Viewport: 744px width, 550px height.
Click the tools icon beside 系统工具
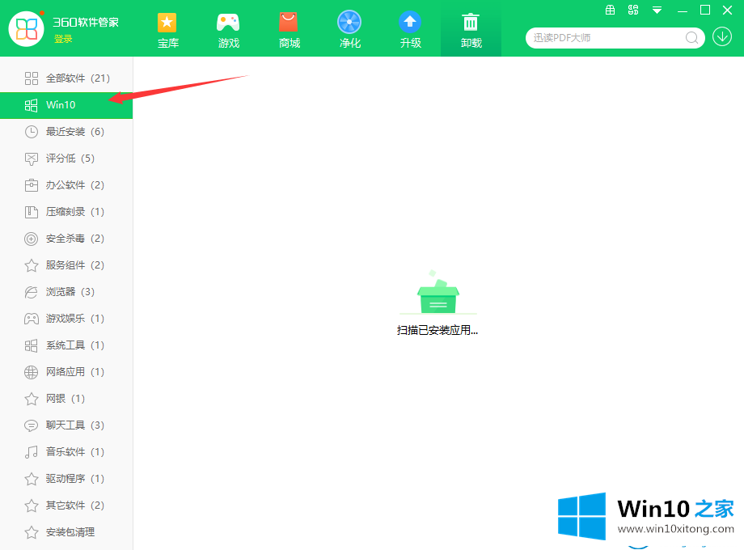click(32, 345)
